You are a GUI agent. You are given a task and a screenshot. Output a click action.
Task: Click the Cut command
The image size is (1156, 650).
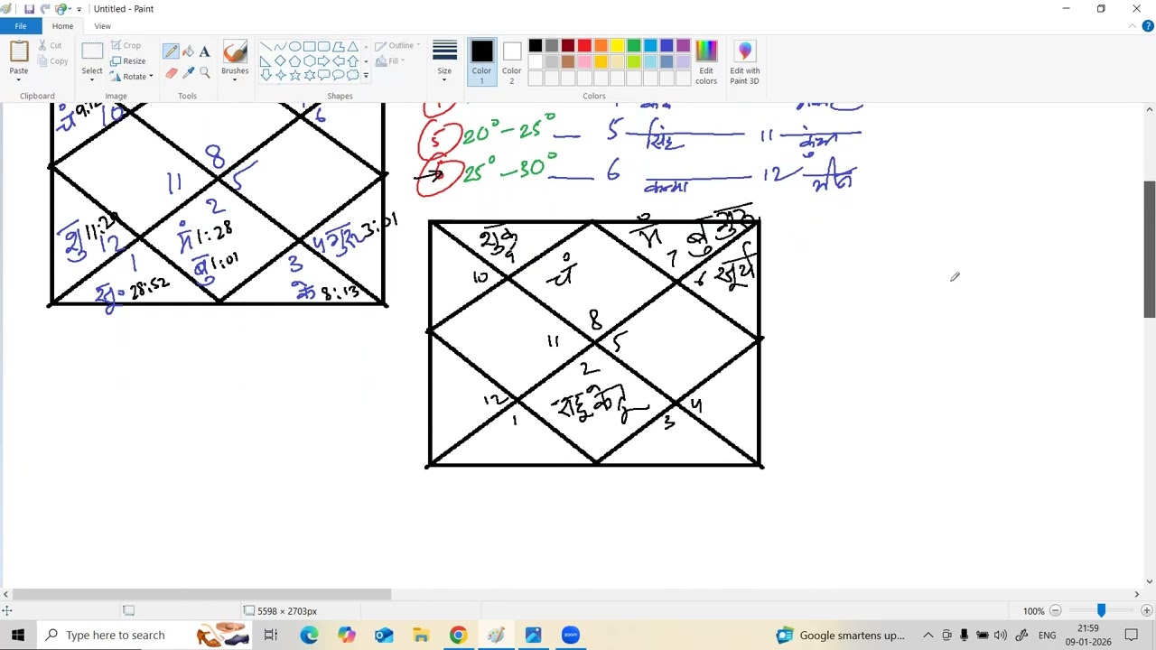pos(51,45)
